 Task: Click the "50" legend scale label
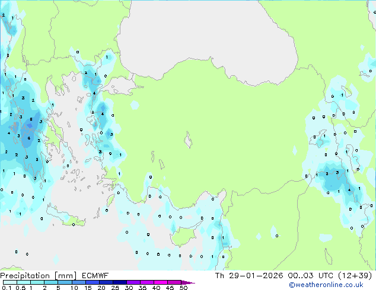(x=183, y=288)
